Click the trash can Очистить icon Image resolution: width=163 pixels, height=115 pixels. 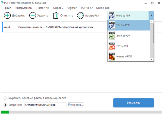pyautogui.click(x=56, y=15)
